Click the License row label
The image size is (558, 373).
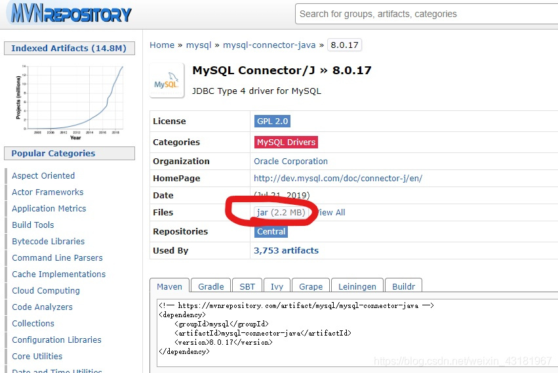pos(169,121)
